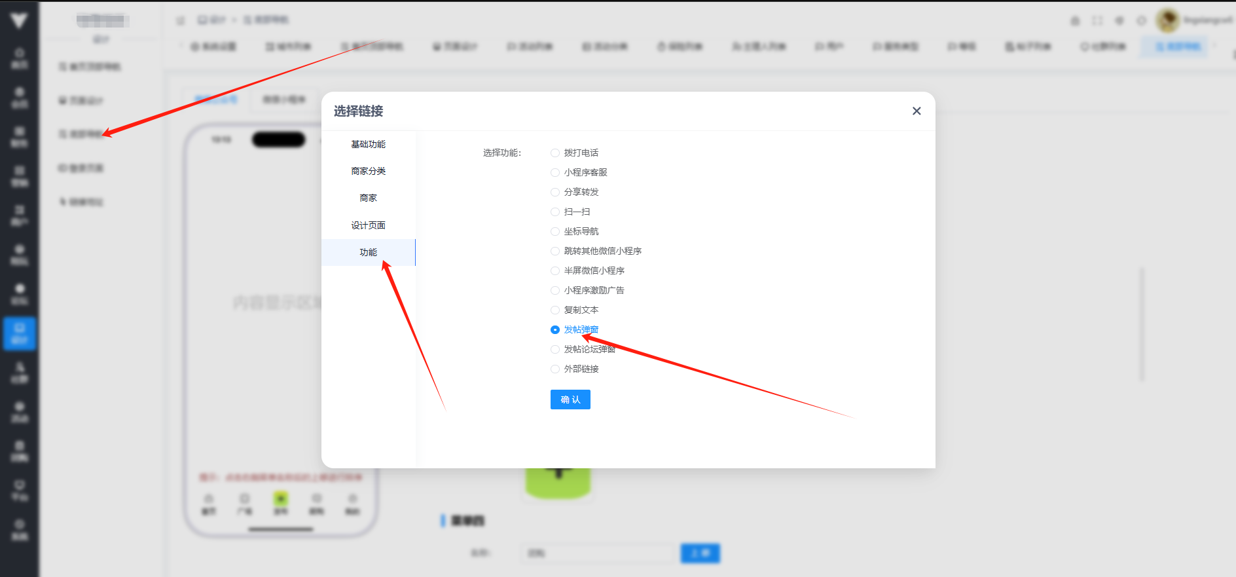Select the 半屏微信小程序 radio button
Image resolution: width=1236 pixels, height=577 pixels.
(x=555, y=270)
